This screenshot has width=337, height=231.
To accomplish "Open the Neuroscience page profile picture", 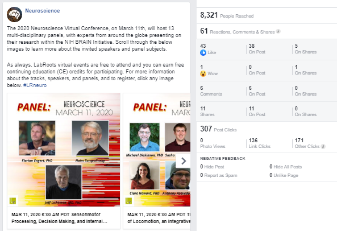I will pyautogui.click(x=14, y=14).
